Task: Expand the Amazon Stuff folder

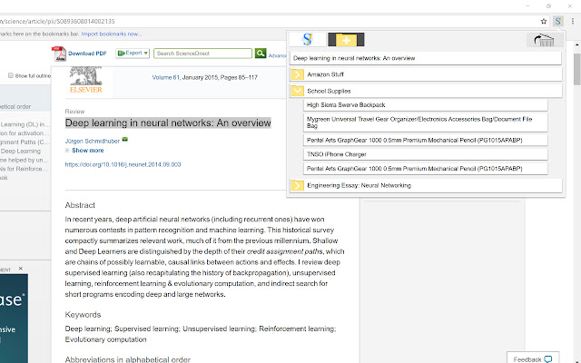Action: point(297,75)
